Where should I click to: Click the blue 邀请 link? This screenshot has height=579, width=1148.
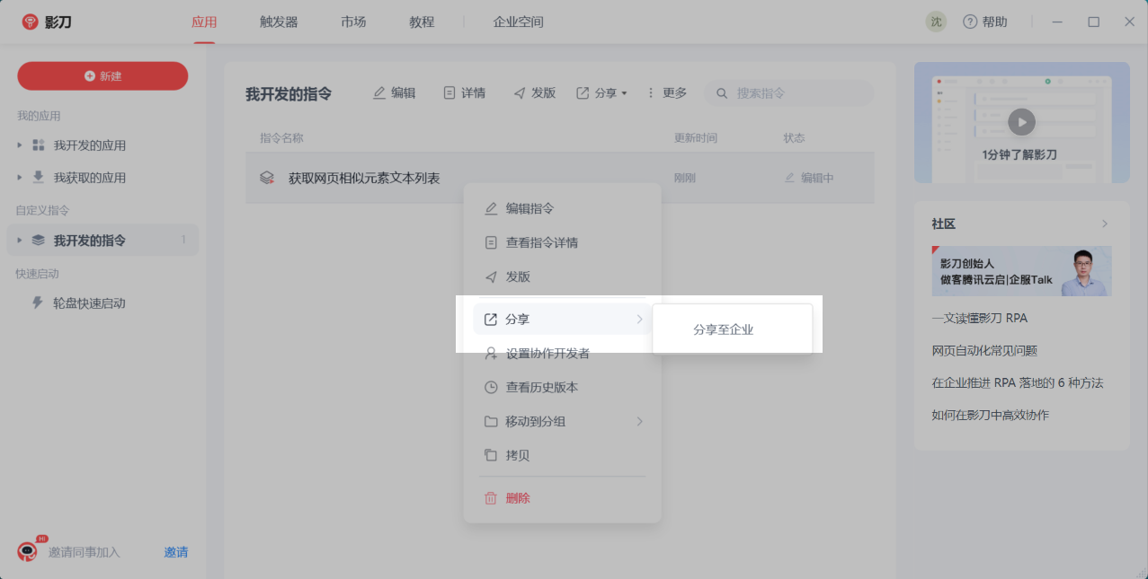176,552
